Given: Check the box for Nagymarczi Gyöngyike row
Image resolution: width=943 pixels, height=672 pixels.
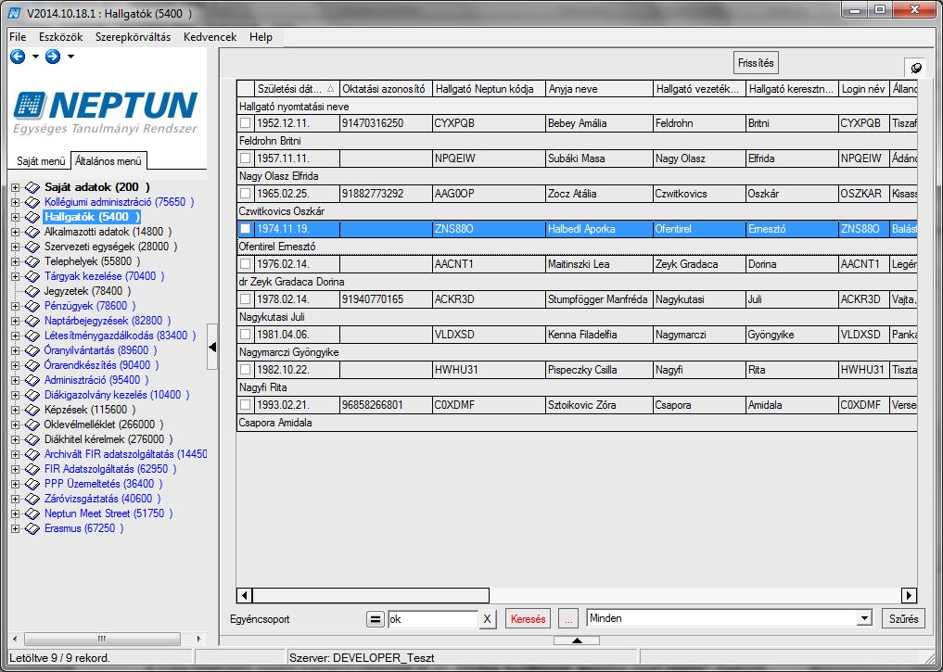Looking at the screenshot, I should (x=246, y=335).
